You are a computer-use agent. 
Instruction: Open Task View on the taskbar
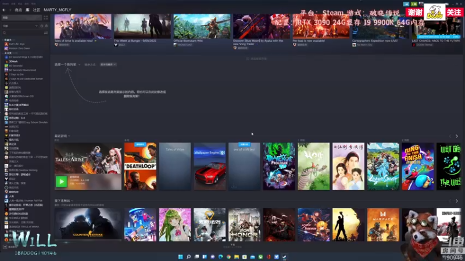(x=196, y=256)
